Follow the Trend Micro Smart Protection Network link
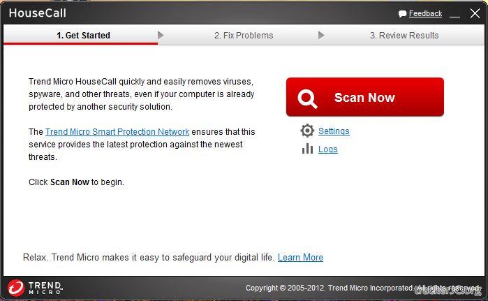Screen dimensions: 488x301 point(117,132)
